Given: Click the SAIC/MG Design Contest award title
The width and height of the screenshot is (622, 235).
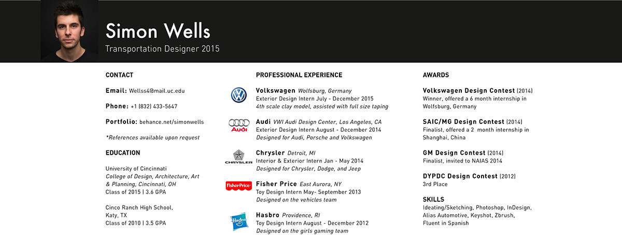Looking at the screenshot, I should pos(464,122).
